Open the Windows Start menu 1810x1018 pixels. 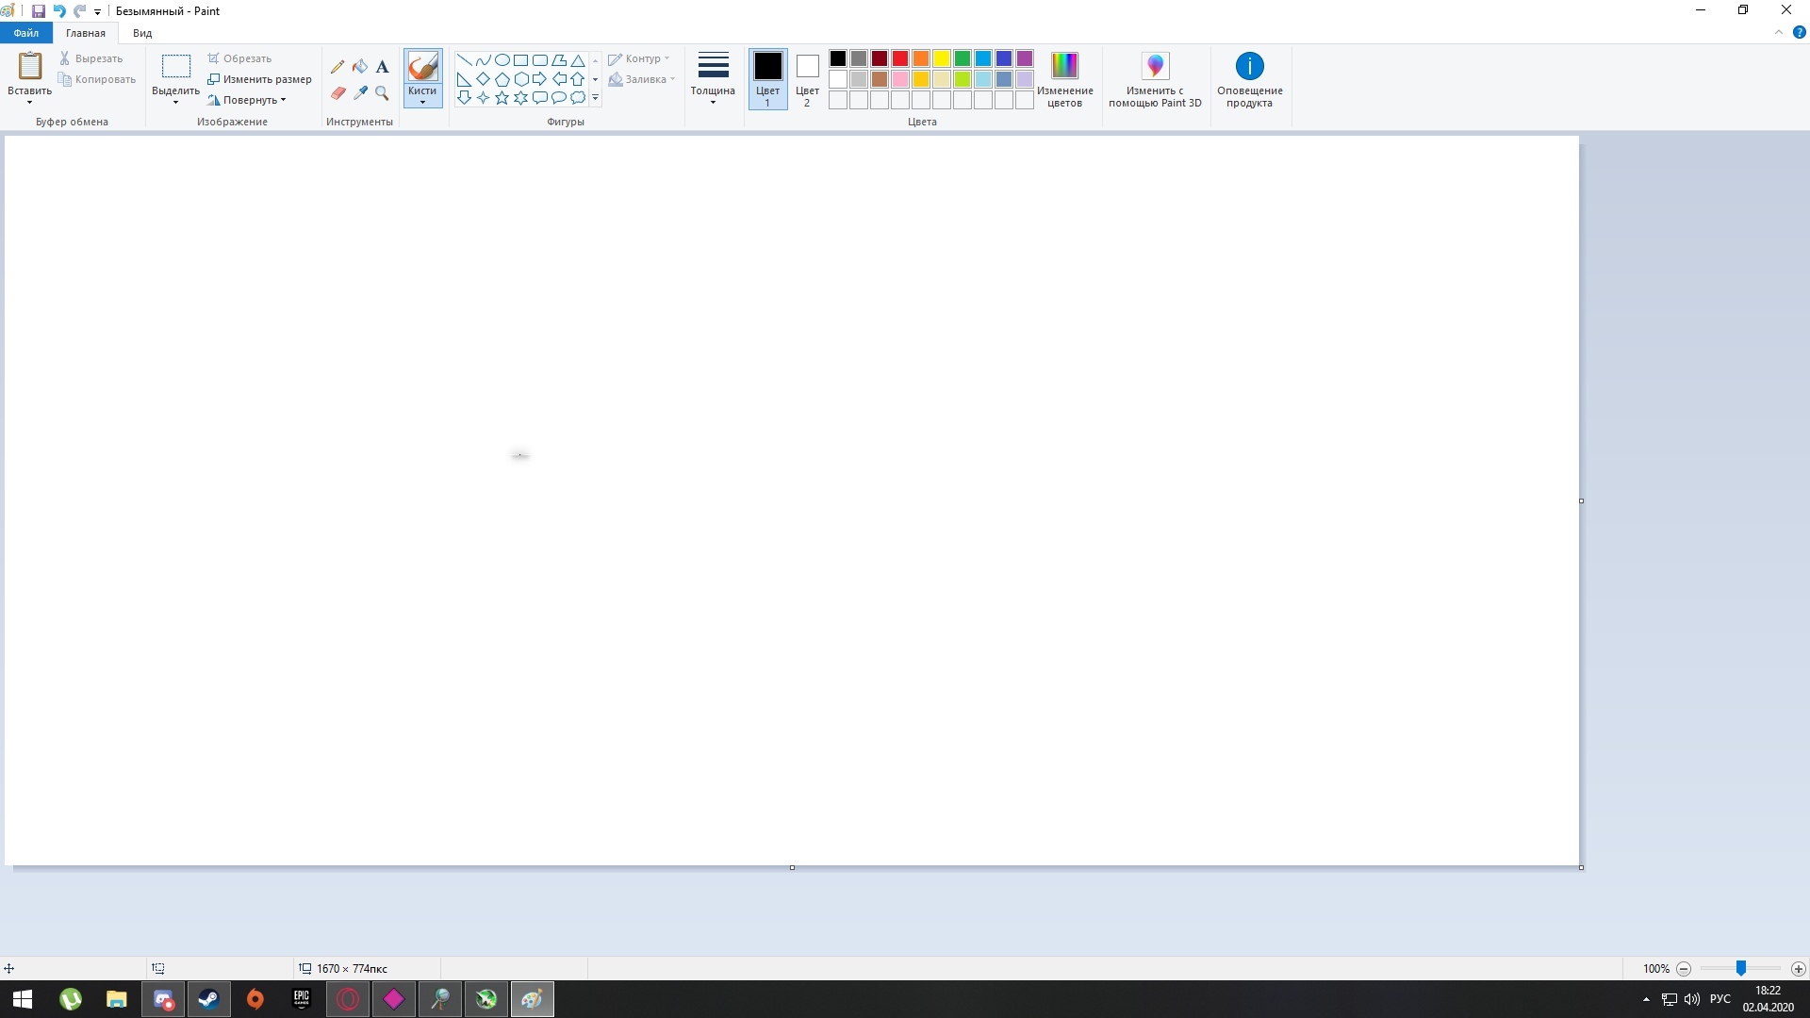point(23,999)
